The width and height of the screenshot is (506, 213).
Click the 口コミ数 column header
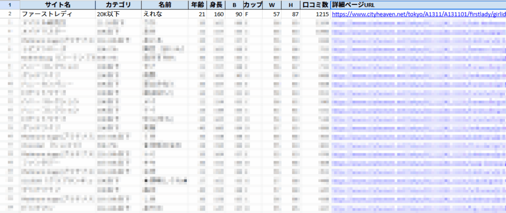pyautogui.click(x=315, y=5)
